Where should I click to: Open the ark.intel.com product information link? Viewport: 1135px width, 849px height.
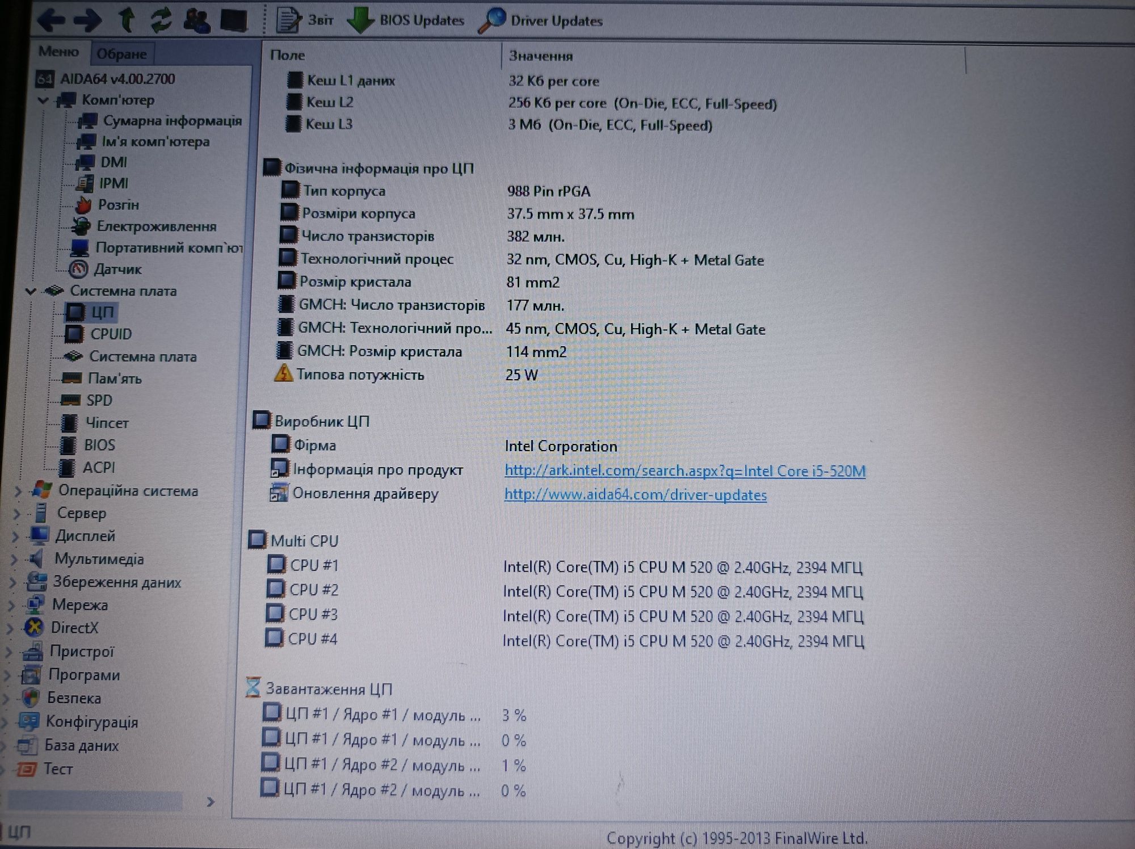pyautogui.click(x=685, y=471)
